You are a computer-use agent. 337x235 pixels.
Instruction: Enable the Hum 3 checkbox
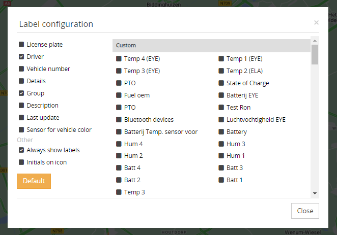pyautogui.click(x=221, y=144)
